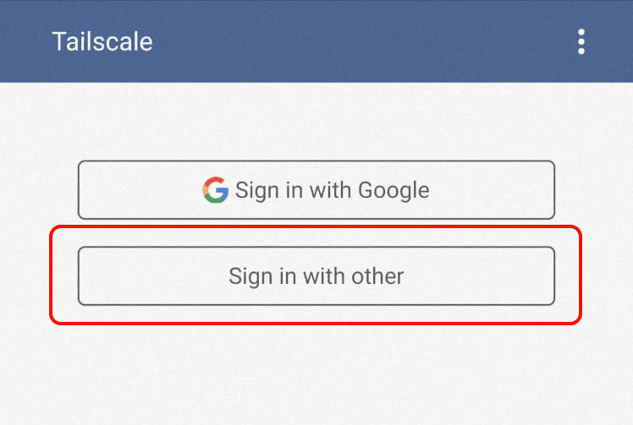Image resolution: width=633 pixels, height=425 pixels.
Task: Choose Google as the sign-in provider
Action: (x=316, y=189)
